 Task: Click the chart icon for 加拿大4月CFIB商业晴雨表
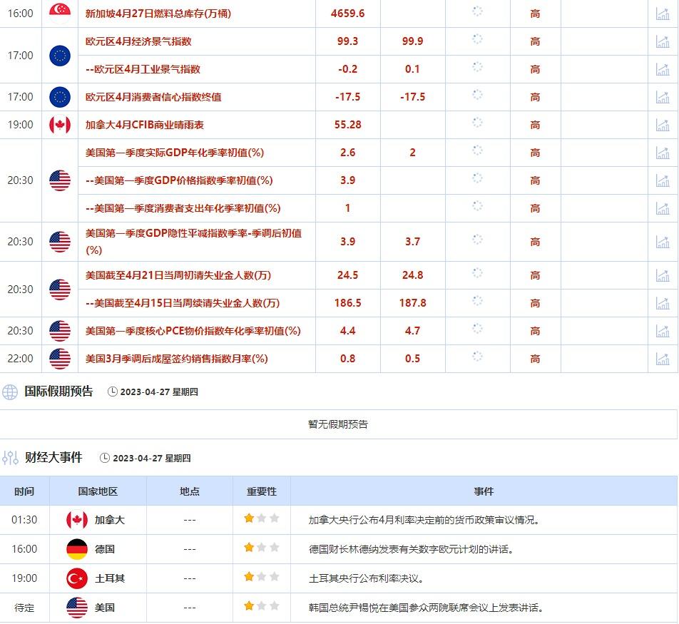click(665, 124)
